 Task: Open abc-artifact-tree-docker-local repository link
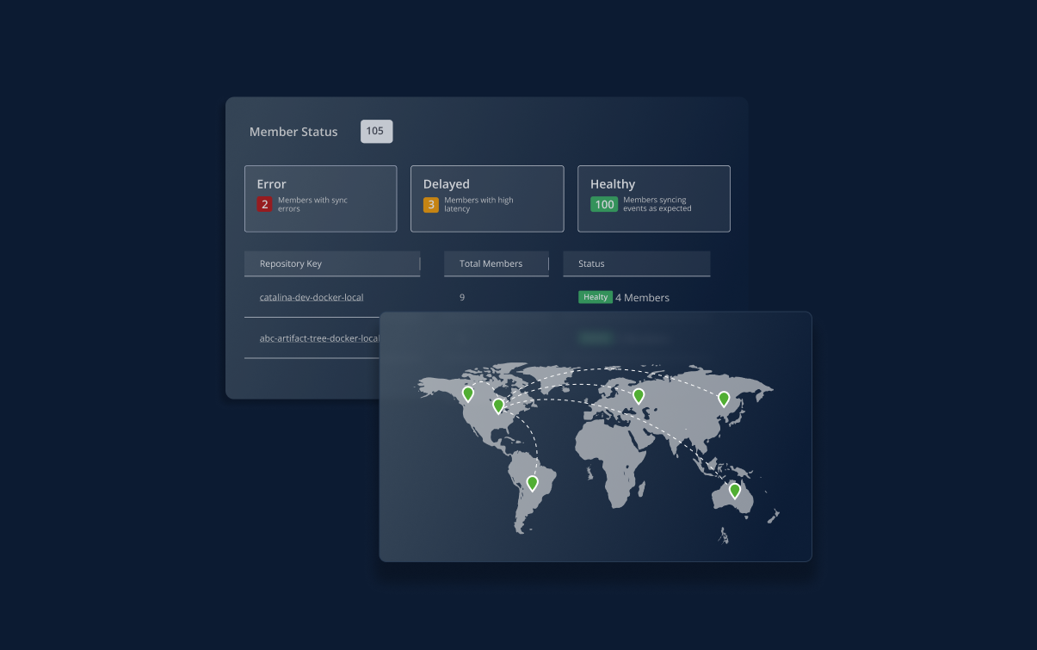click(x=318, y=338)
